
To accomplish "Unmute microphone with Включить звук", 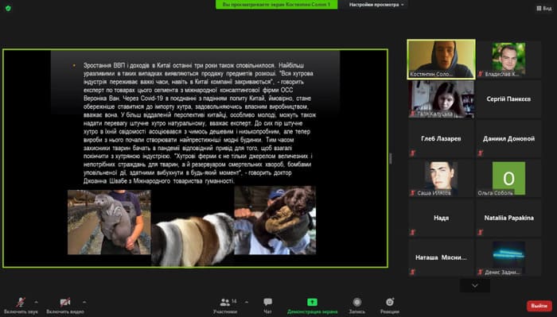I will tap(21, 306).
